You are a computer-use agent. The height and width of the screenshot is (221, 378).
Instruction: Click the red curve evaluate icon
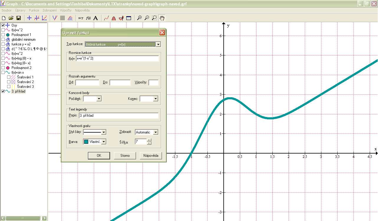click(107, 18)
